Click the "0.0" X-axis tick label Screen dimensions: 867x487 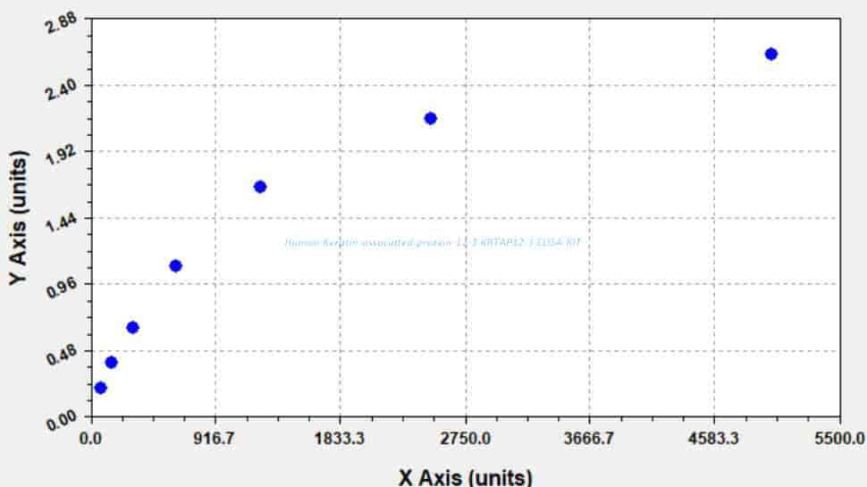point(90,439)
